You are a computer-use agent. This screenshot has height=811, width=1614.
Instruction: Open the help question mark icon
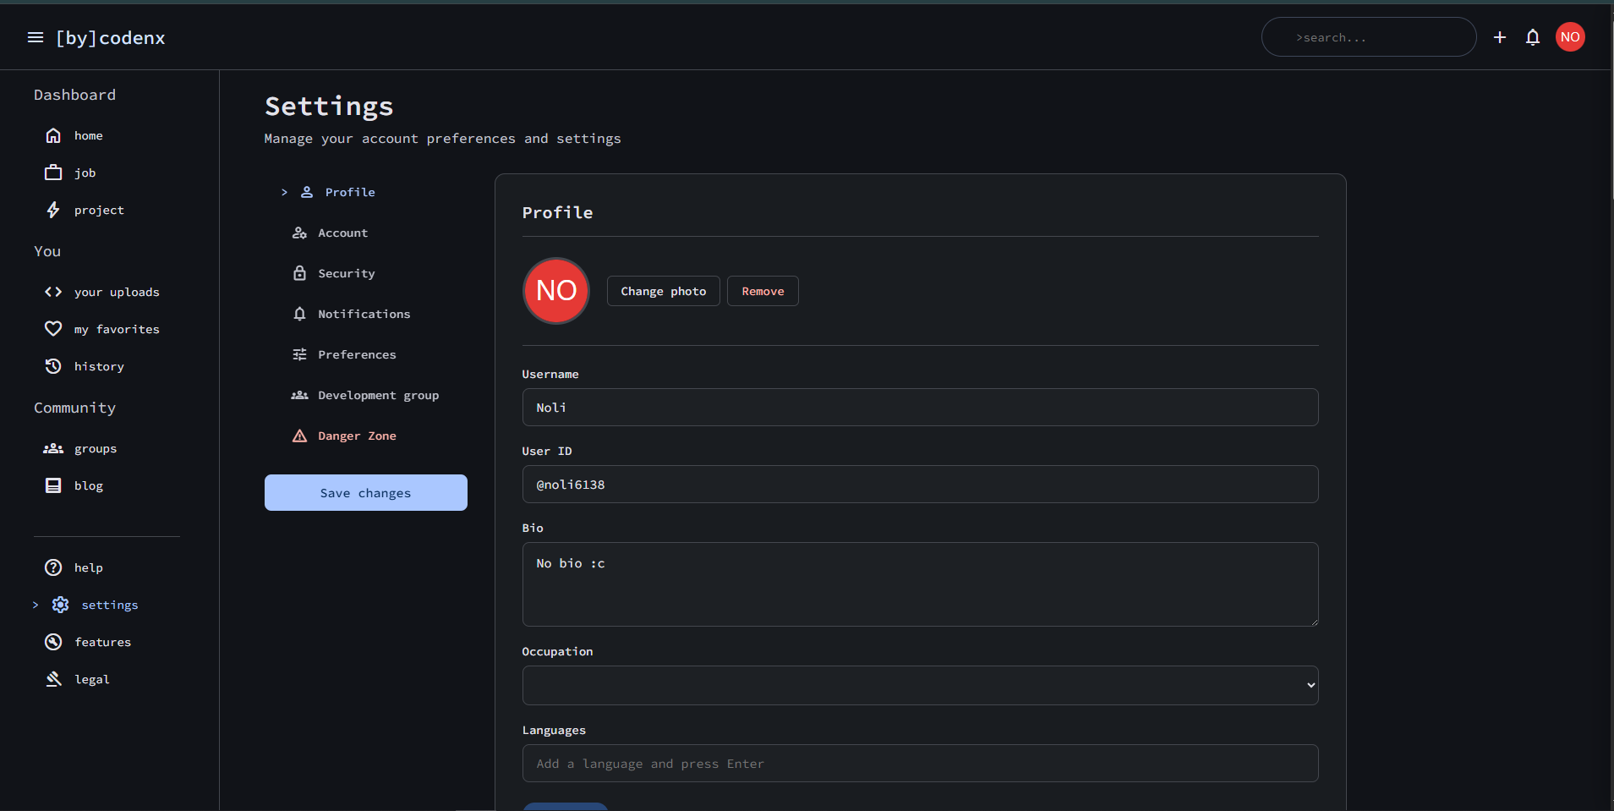52,567
